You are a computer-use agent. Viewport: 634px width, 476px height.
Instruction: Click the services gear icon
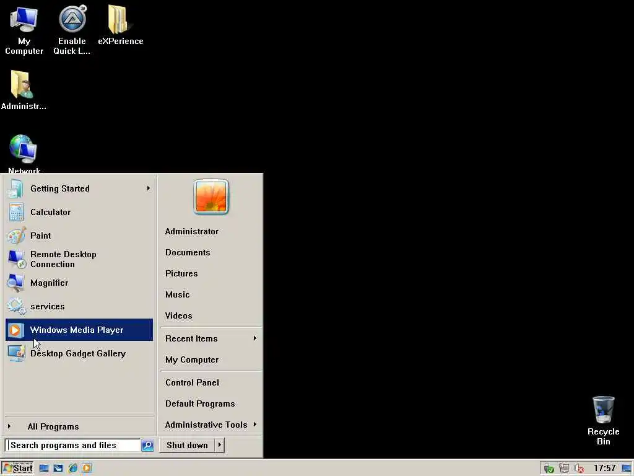pos(16,306)
